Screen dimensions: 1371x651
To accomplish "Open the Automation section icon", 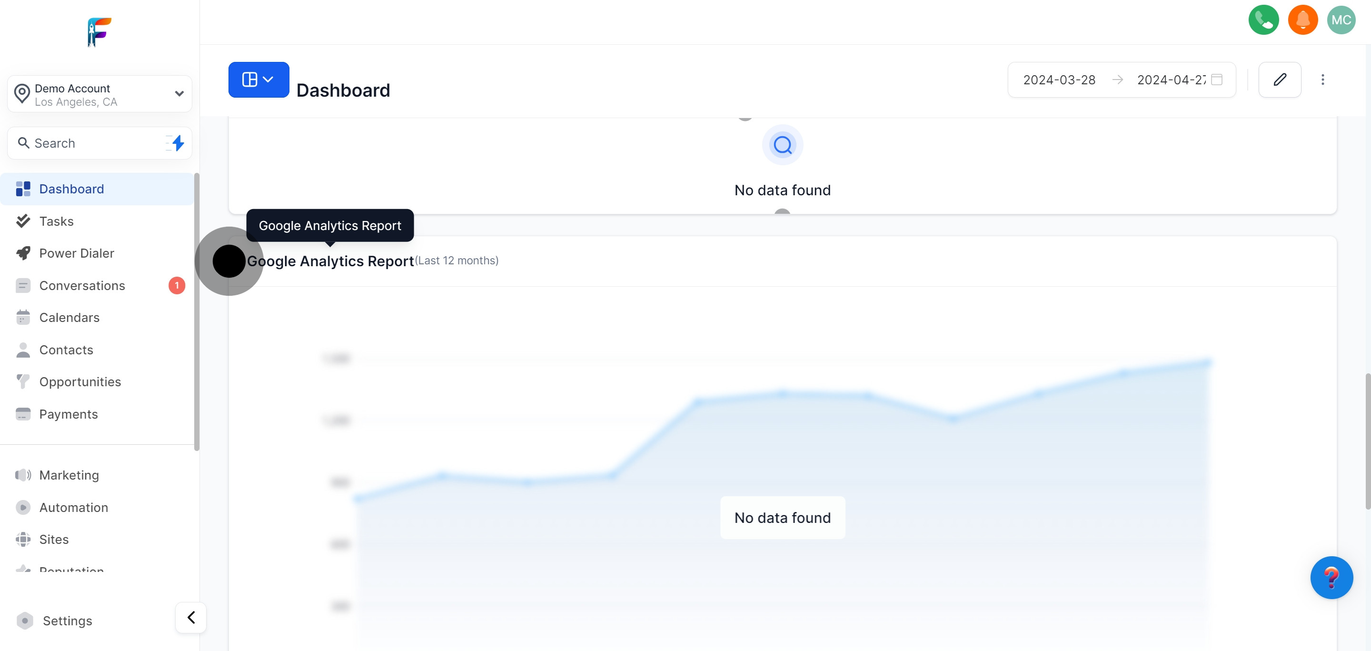I will (x=23, y=507).
